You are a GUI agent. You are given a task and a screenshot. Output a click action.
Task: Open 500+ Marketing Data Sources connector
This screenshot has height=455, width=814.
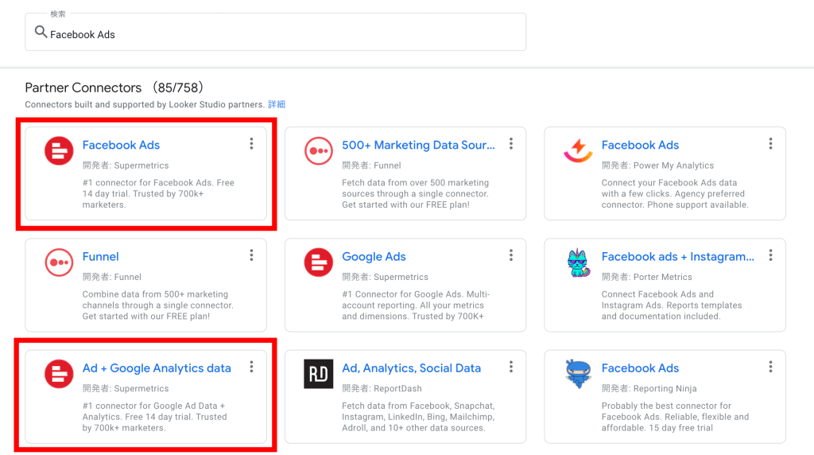click(x=418, y=145)
